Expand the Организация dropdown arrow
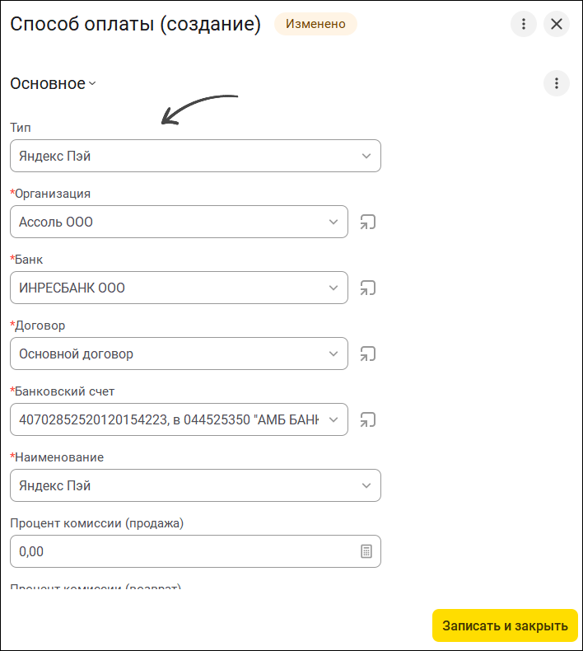This screenshot has width=583, height=651. click(333, 222)
